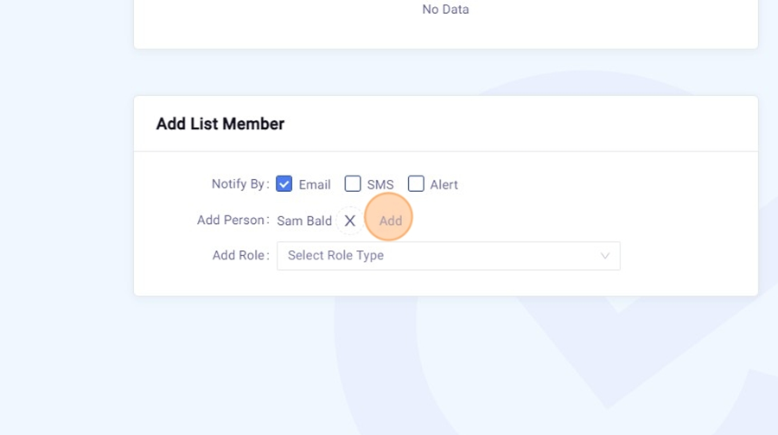Select the Sam Bald person name

point(304,221)
